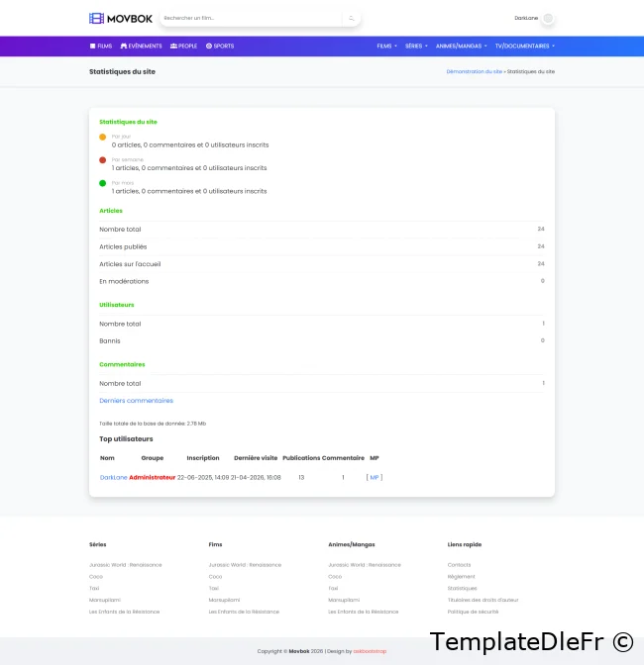Open the Films section with square icon

point(100,46)
